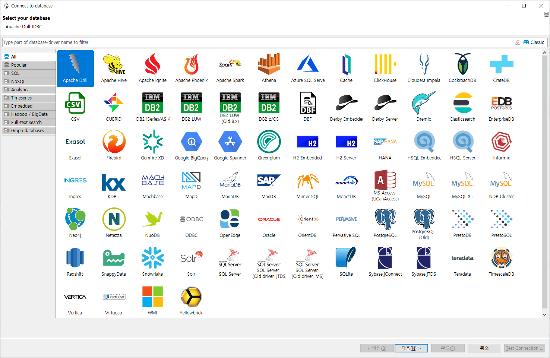Toggle Classic view mode
This screenshot has height=358, width=550.
[x=534, y=42]
